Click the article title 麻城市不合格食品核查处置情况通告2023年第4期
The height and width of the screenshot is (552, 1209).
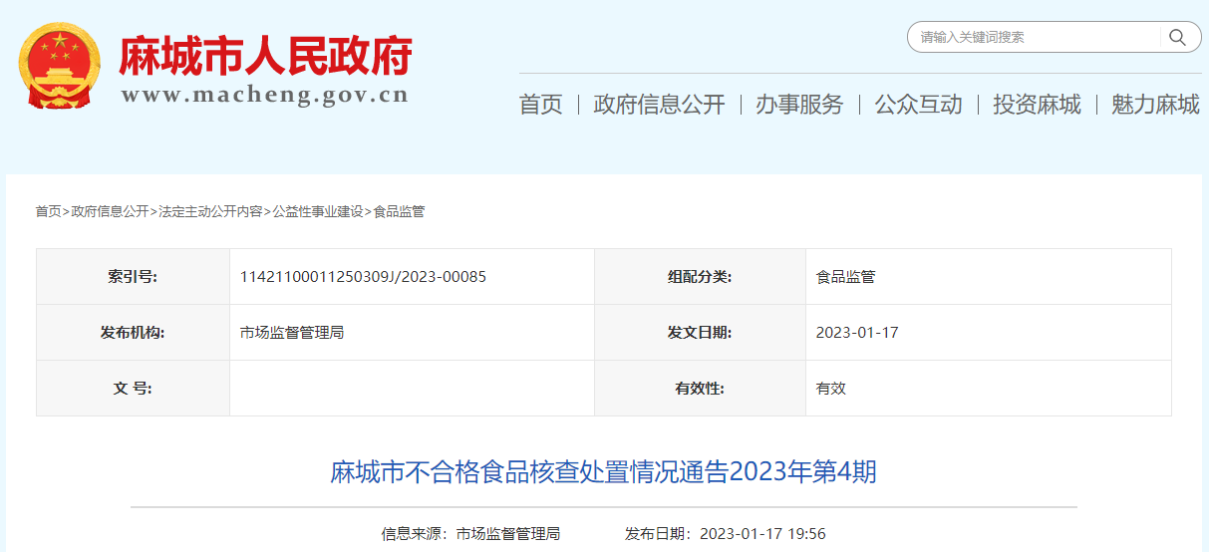pos(603,471)
